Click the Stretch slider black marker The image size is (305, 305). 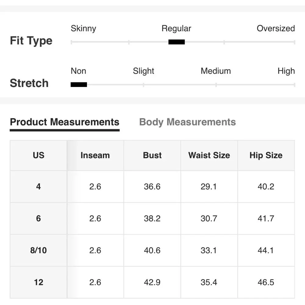(79, 85)
